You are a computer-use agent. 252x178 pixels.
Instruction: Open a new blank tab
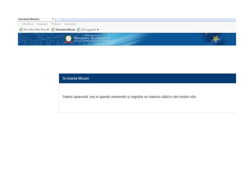tap(59, 19)
